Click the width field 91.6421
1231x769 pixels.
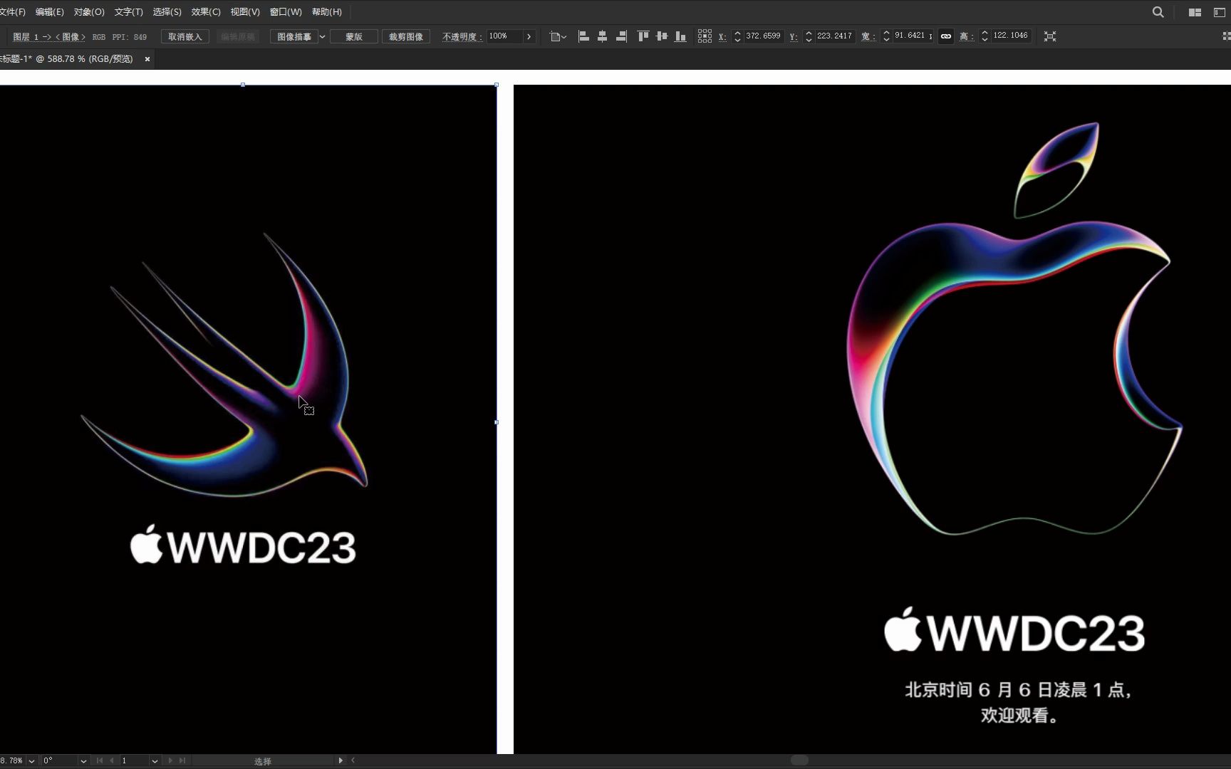(x=913, y=36)
